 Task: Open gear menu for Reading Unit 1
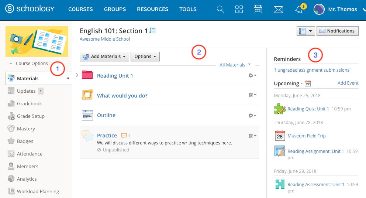coord(252,75)
